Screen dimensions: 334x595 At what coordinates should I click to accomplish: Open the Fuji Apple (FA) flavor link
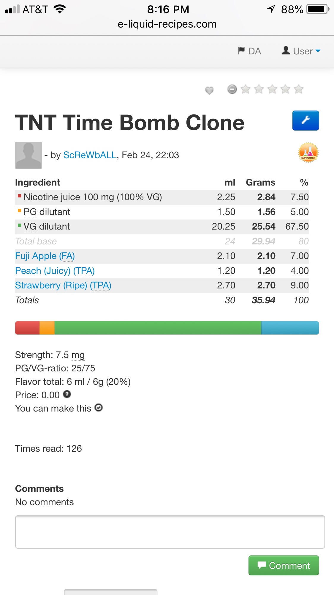[45, 256]
